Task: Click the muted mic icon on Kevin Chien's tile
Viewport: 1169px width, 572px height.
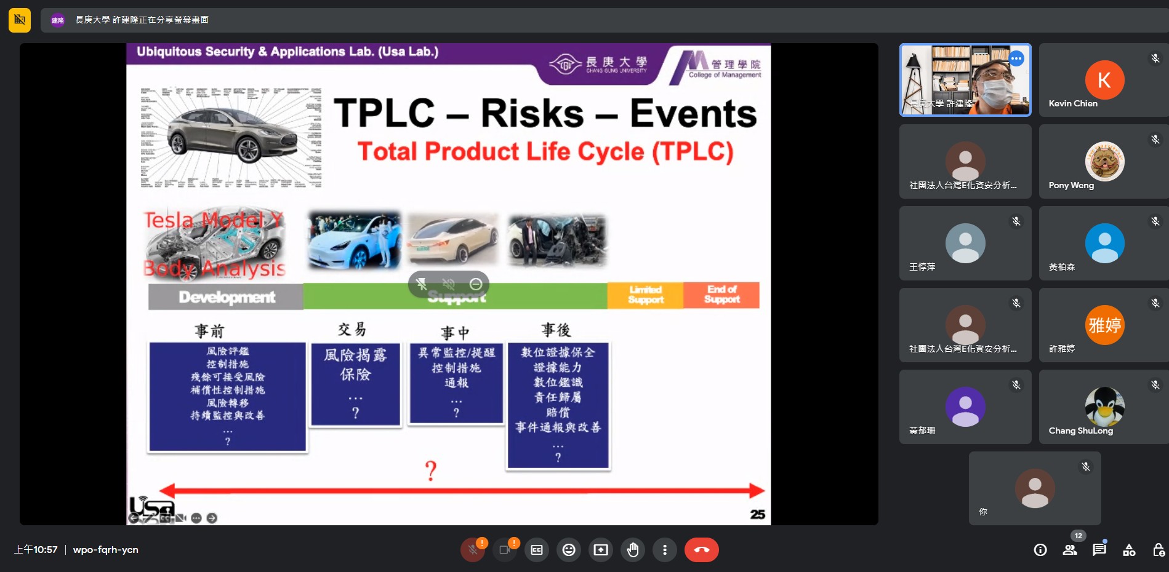Action: click(1155, 58)
